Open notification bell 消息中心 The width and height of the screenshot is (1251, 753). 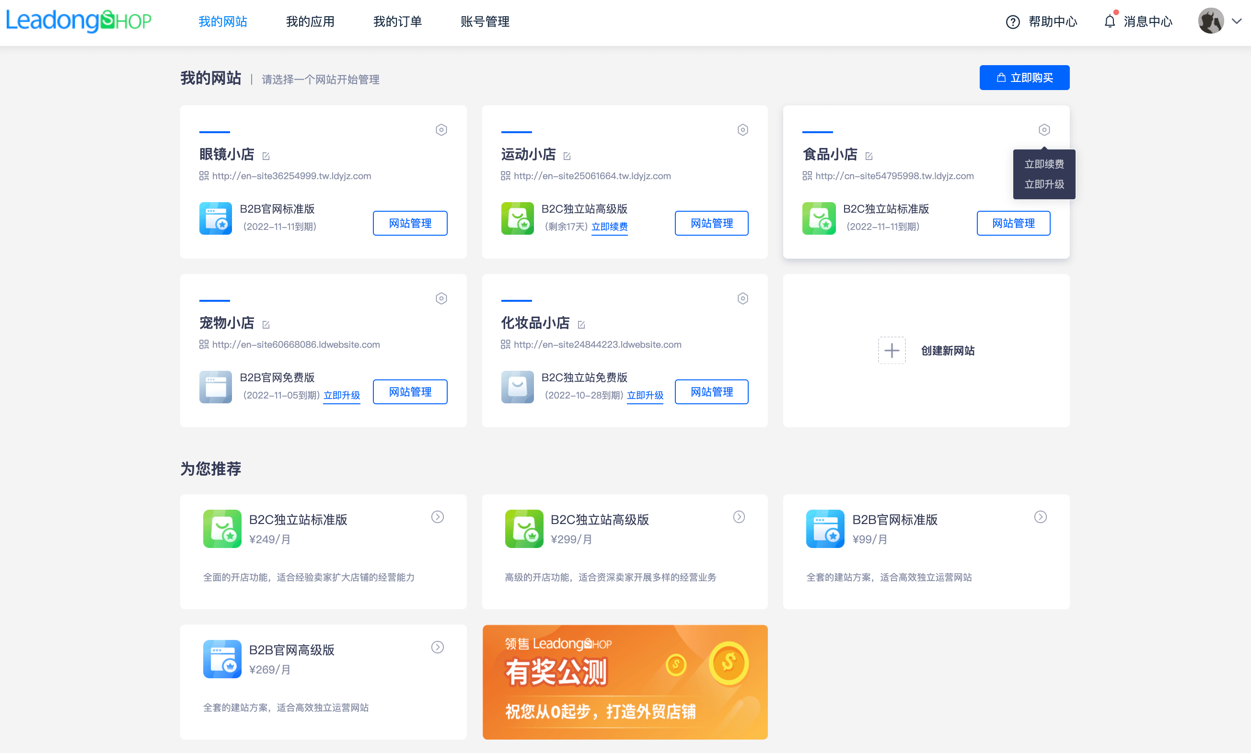[1110, 21]
